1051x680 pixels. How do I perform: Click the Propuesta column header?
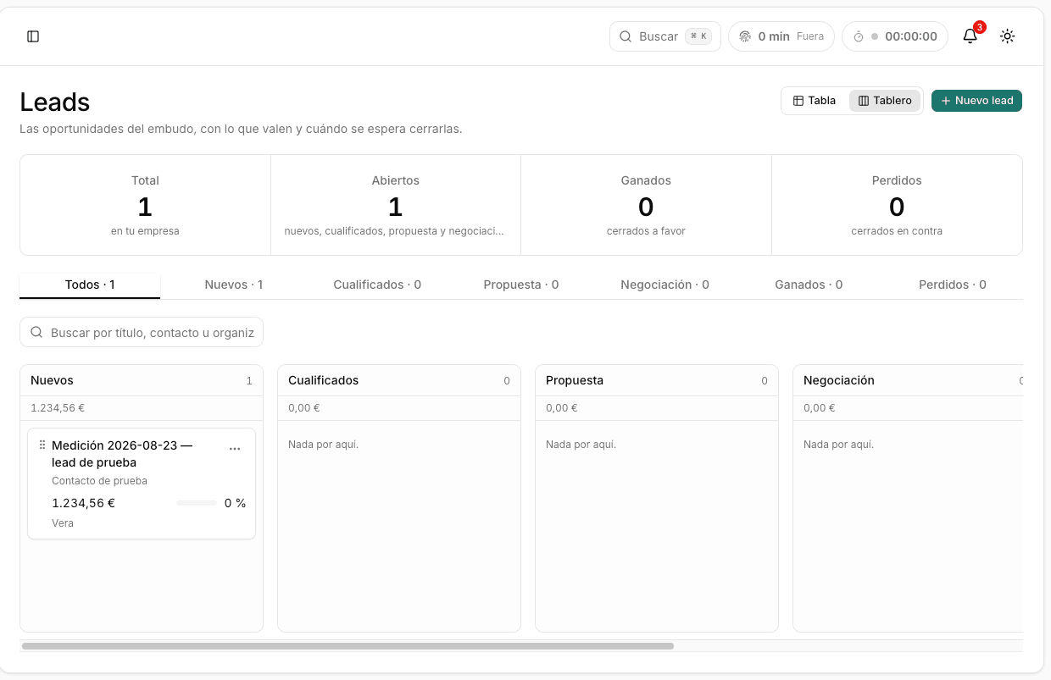(657, 380)
